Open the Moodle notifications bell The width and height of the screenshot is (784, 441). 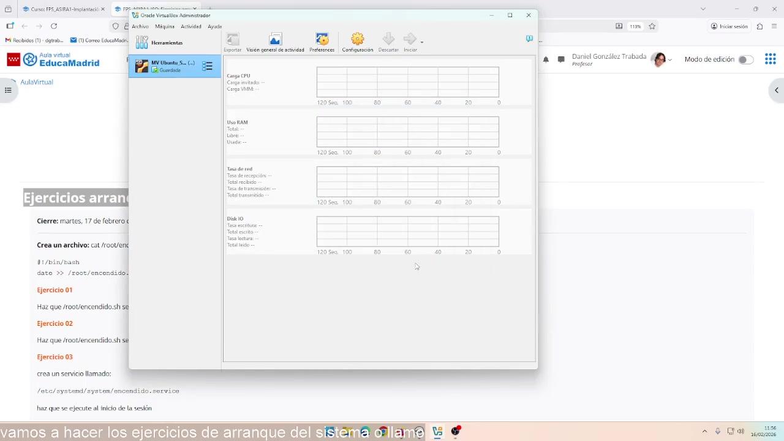[546, 59]
